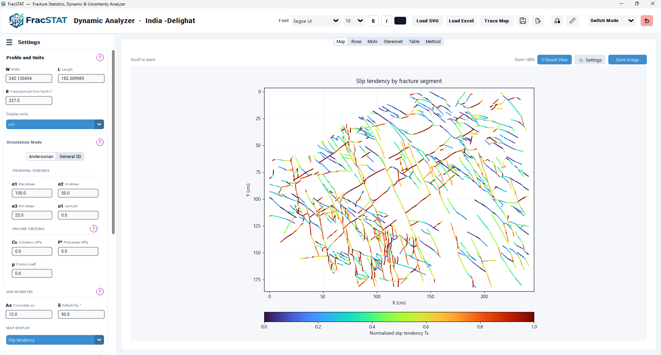Click the Load Excel button
The width and height of the screenshot is (661, 355).
click(461, 21)
